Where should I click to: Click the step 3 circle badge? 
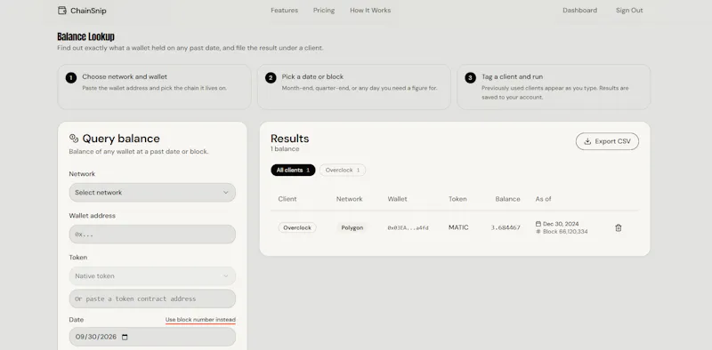point(471,77)
